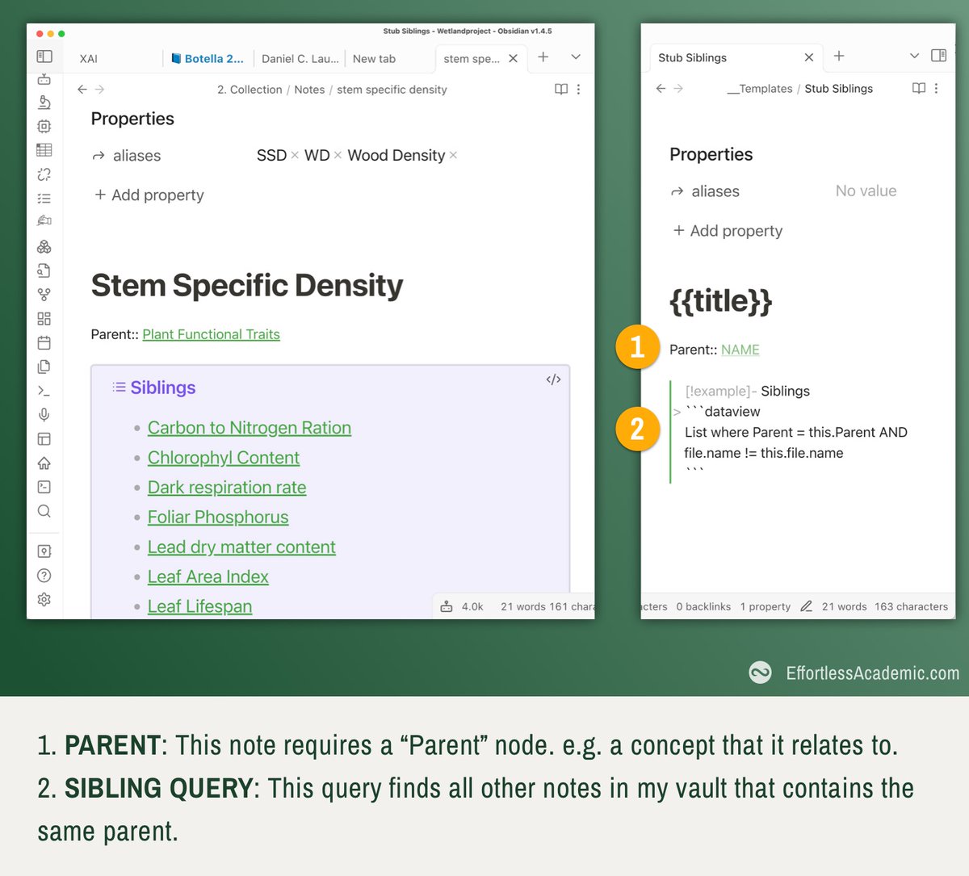The image size is (969, 876).
Task: Switch to the XAI tab
Action: point(89,59)
